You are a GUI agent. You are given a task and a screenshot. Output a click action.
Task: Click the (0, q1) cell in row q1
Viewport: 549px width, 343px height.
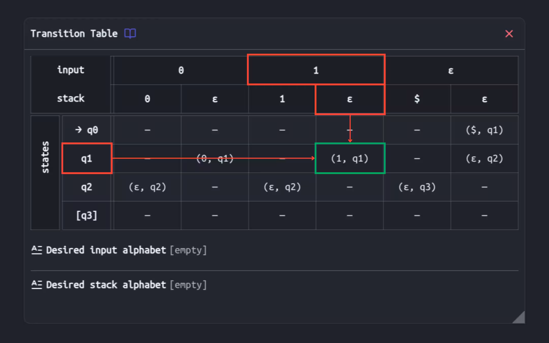(215, 159)
